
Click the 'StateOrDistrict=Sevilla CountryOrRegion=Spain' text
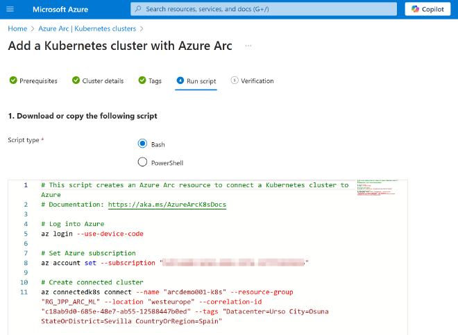[131, 321]
